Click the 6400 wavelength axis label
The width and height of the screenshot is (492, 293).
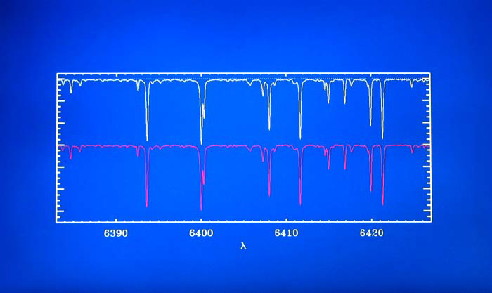click(201, 233)
